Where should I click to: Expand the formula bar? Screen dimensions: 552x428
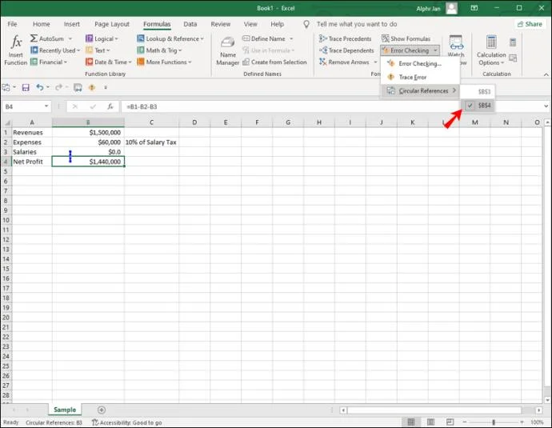[546, 106]
